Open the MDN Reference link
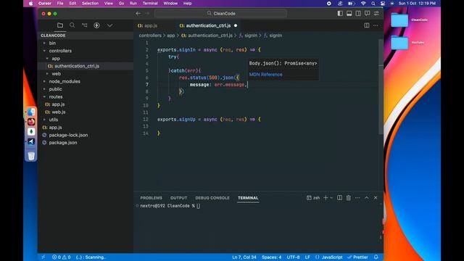464x261 pixels. pyautogui.click(x=265, y=75)
